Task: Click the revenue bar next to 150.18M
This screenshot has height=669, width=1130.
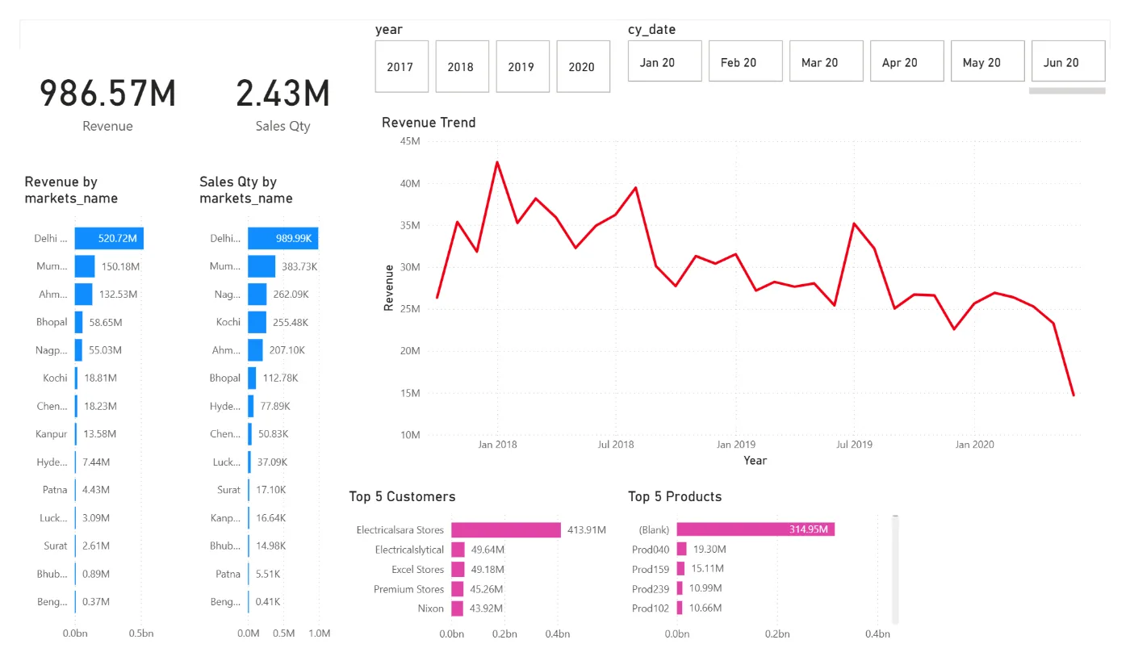Action: [85, 266]
